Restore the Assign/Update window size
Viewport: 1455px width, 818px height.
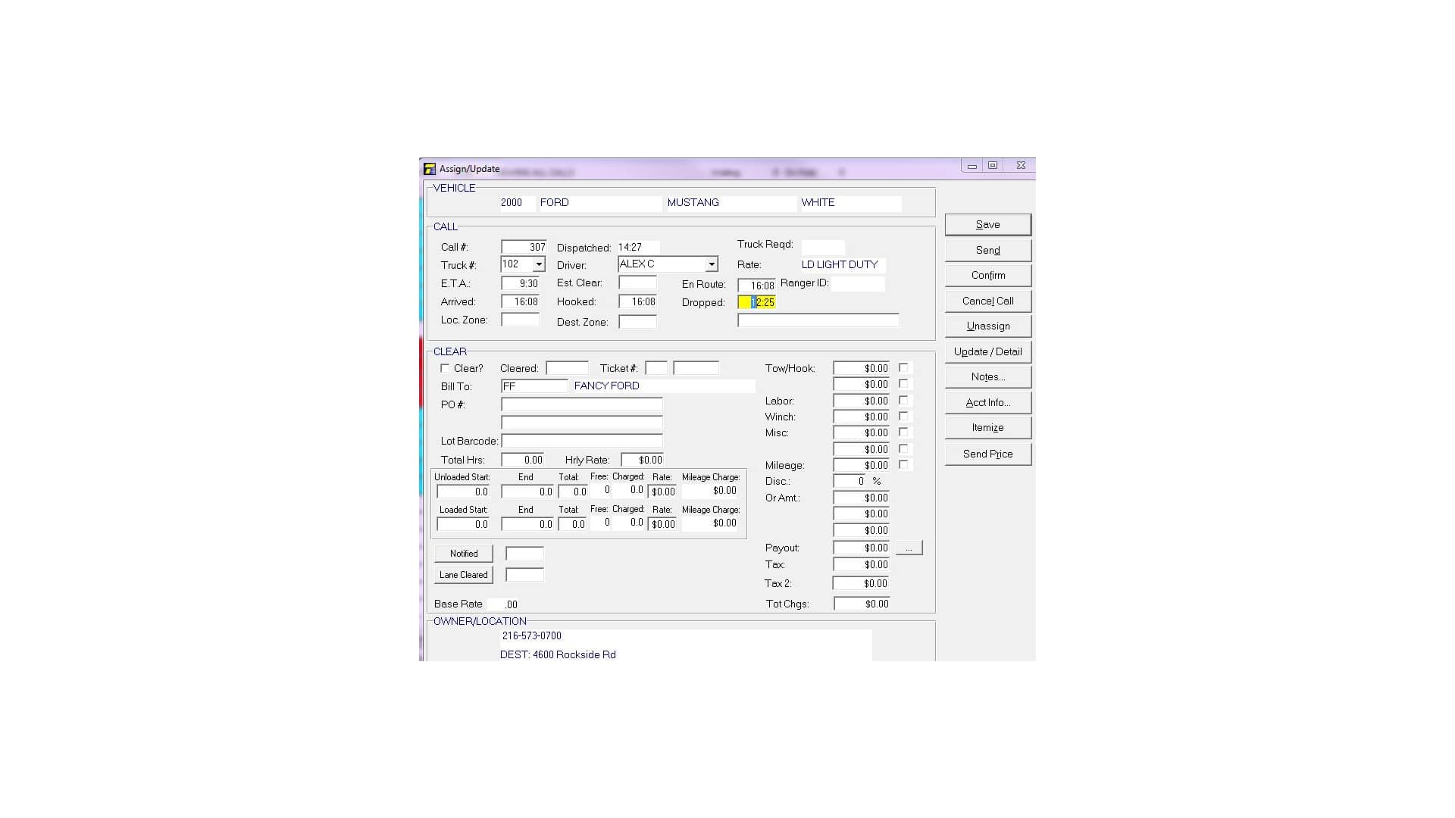click(x=993, y=166)
